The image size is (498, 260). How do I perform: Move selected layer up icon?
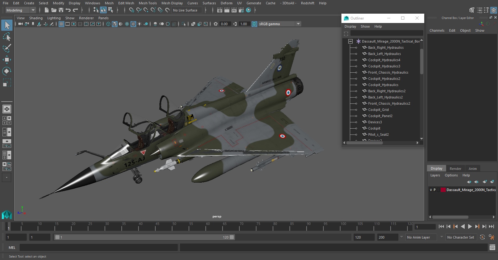[x=469, y=182]
